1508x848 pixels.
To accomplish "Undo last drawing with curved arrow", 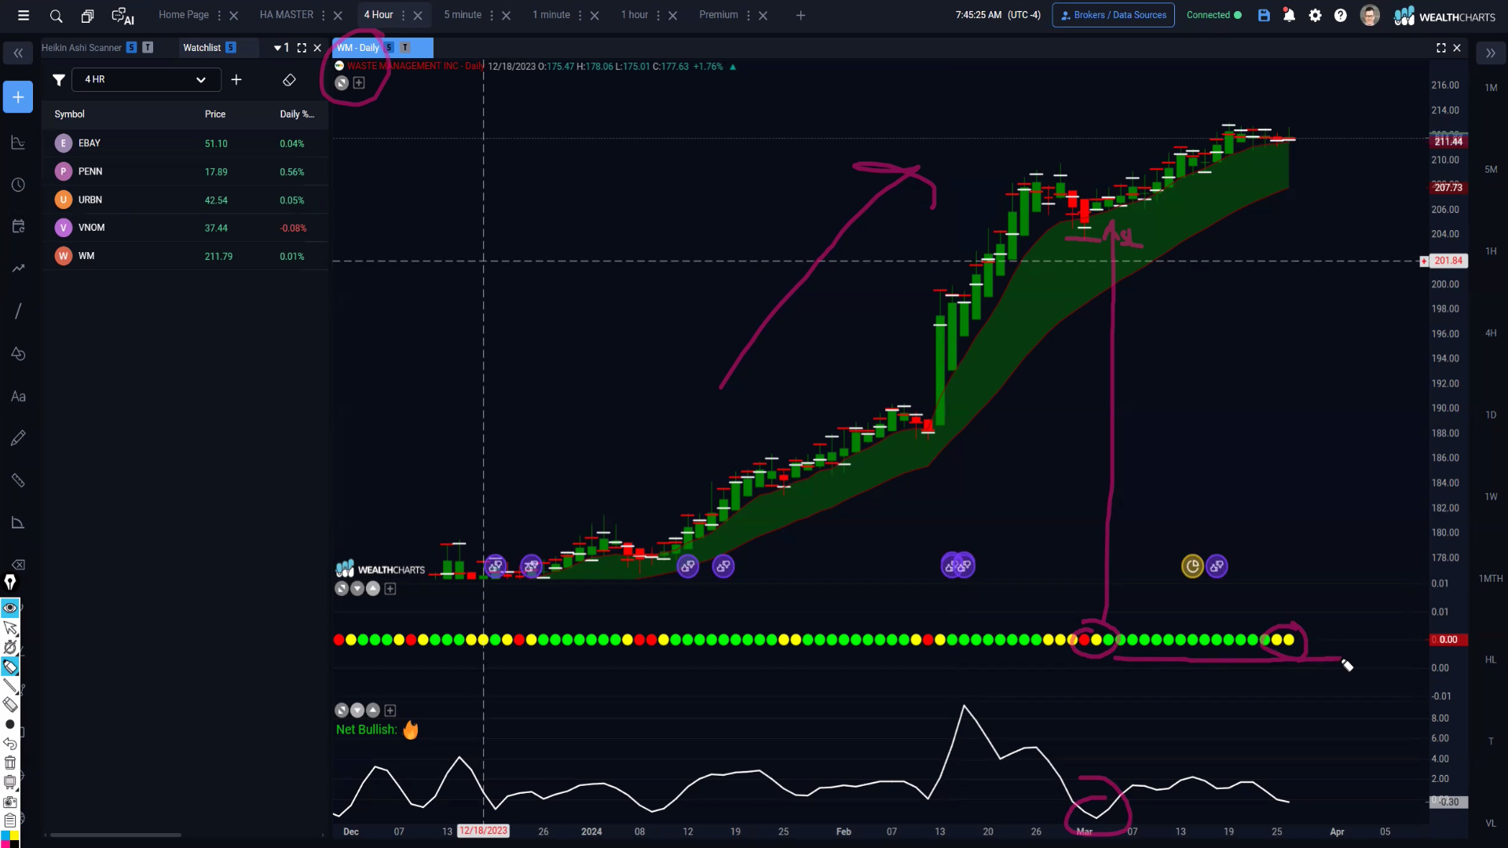I will click(10, 743).
